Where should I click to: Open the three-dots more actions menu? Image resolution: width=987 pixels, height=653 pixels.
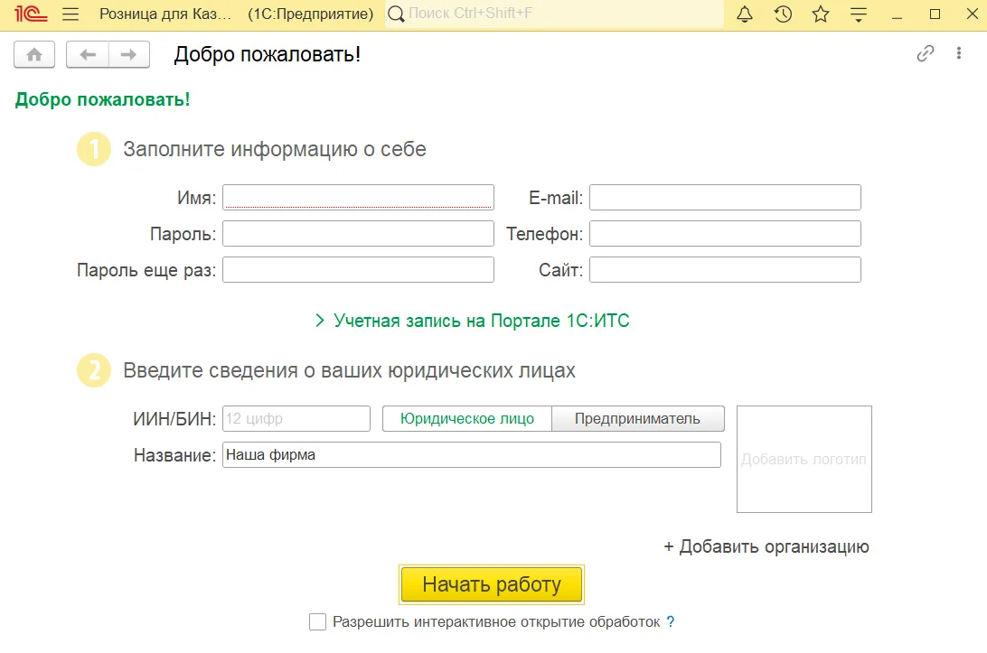click(959, 53)
